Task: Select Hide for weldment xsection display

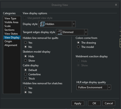Action: [x=78, y=61]
